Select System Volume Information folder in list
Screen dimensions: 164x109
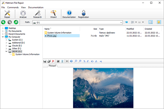coord(59,33)
